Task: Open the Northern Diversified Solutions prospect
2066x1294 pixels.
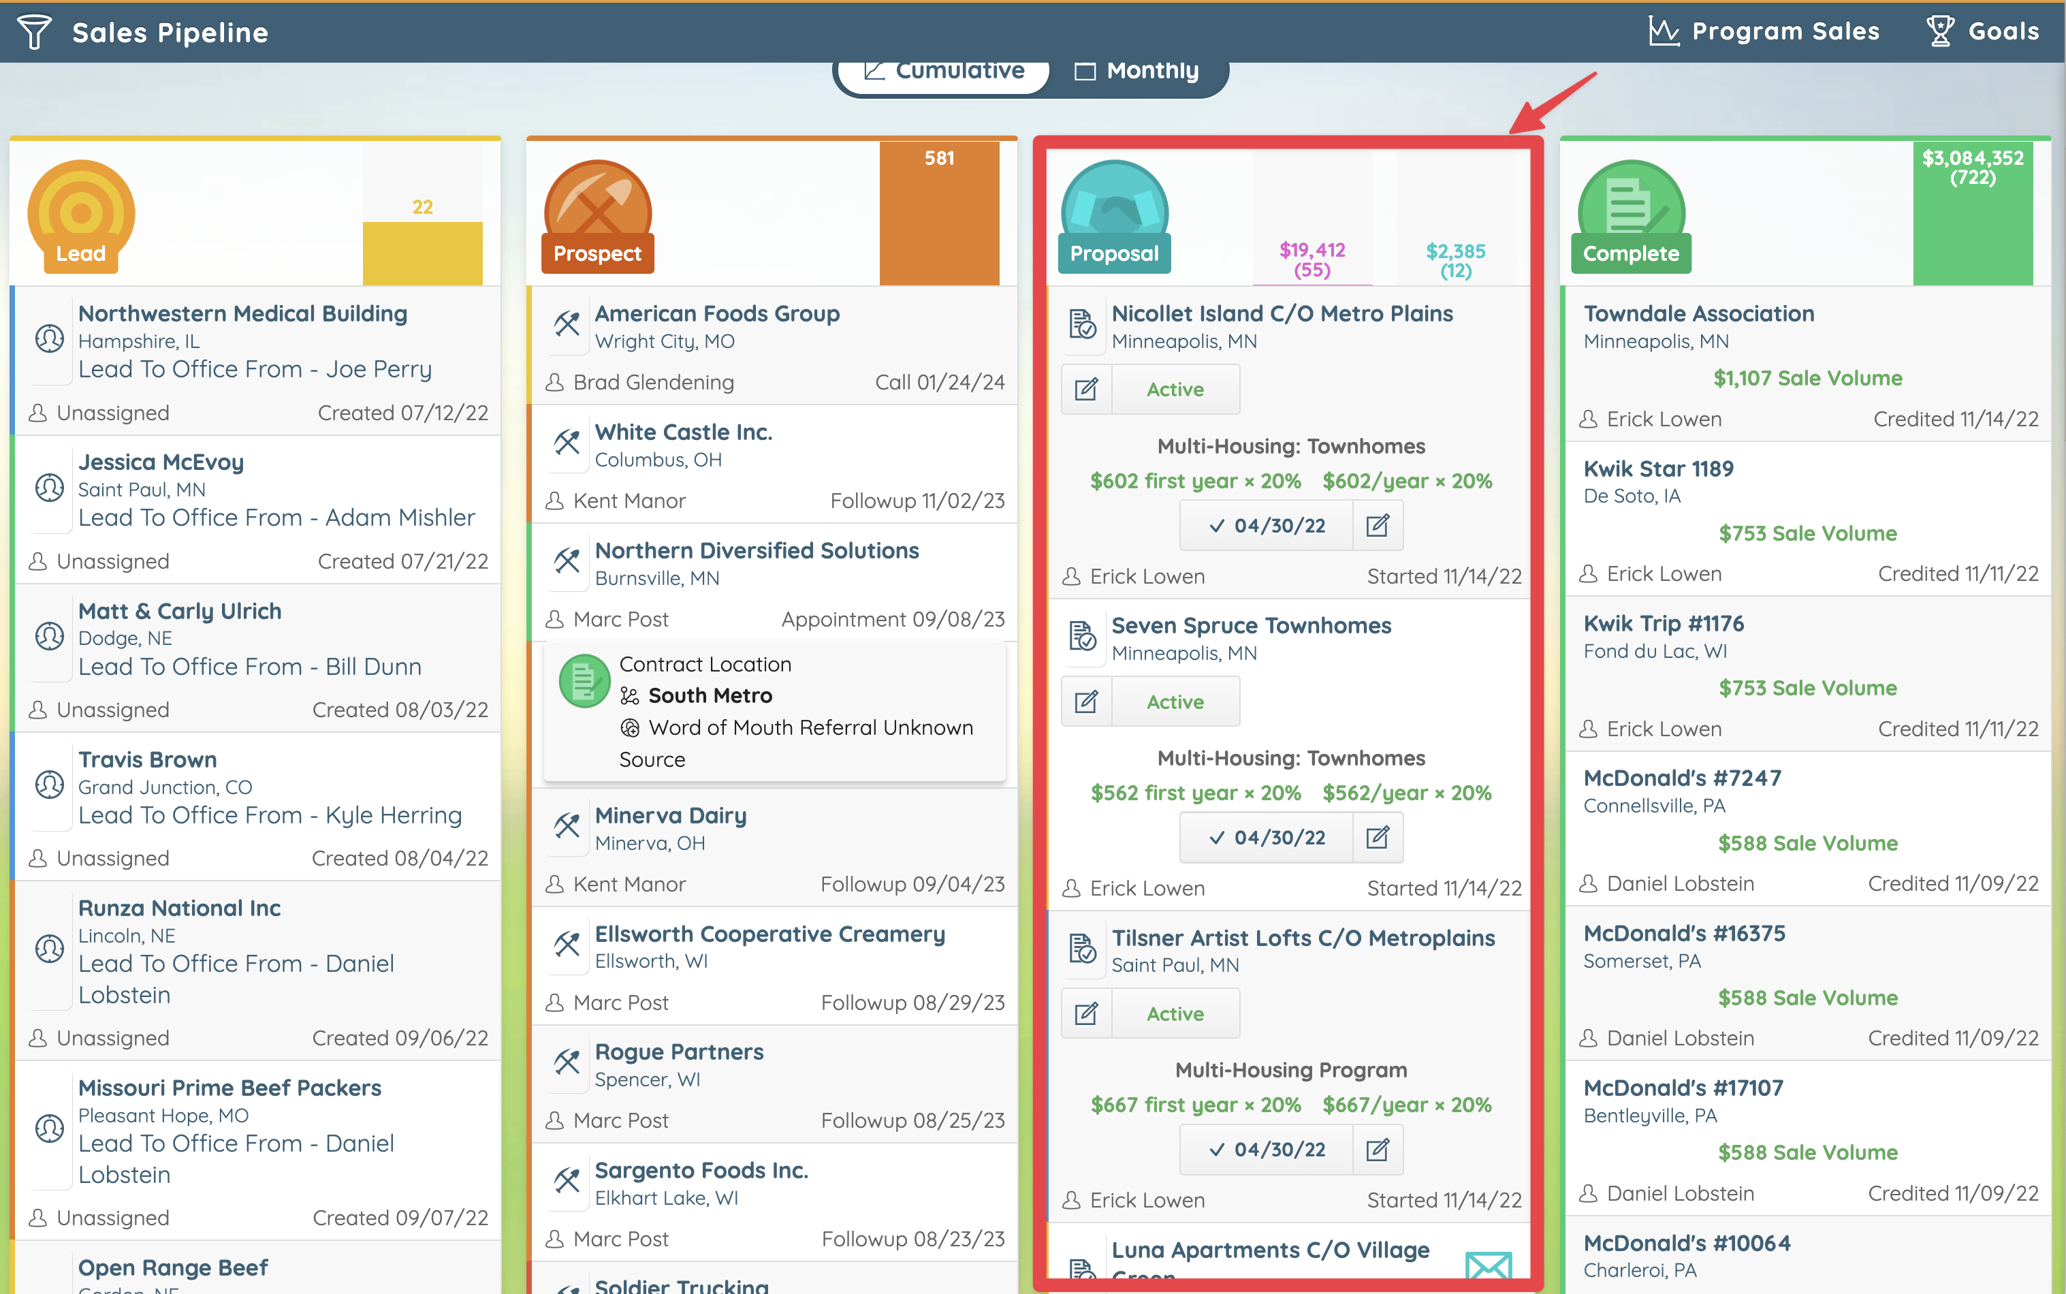Action: tap(757, 550)
